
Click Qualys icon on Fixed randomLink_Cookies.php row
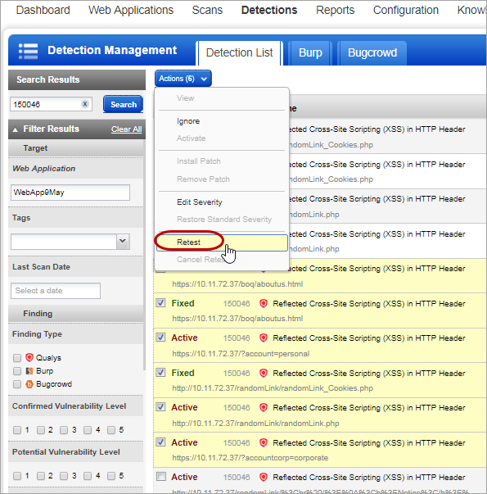point(264,373)
